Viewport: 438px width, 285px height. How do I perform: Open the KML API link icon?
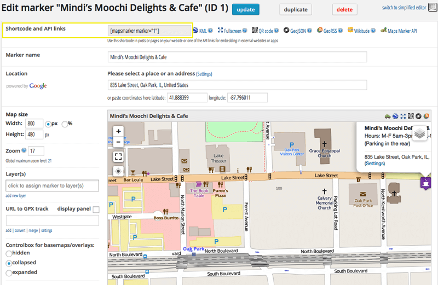195,30
